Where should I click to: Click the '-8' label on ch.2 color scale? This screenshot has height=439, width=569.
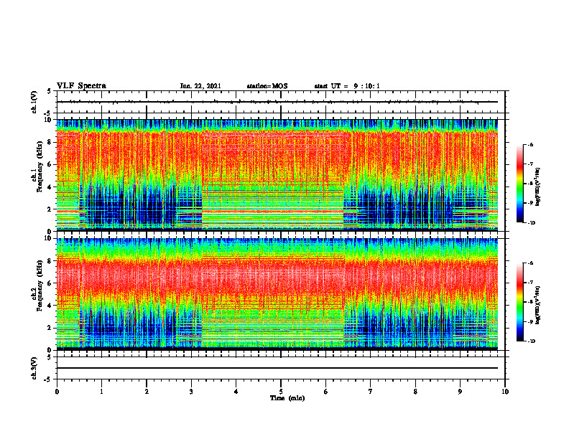[530, 303]
